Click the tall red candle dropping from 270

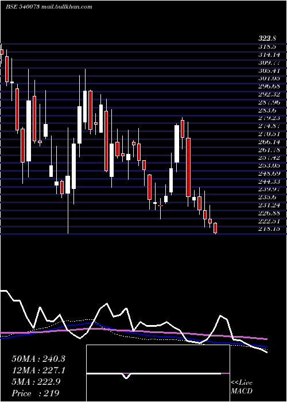[188, 167]
